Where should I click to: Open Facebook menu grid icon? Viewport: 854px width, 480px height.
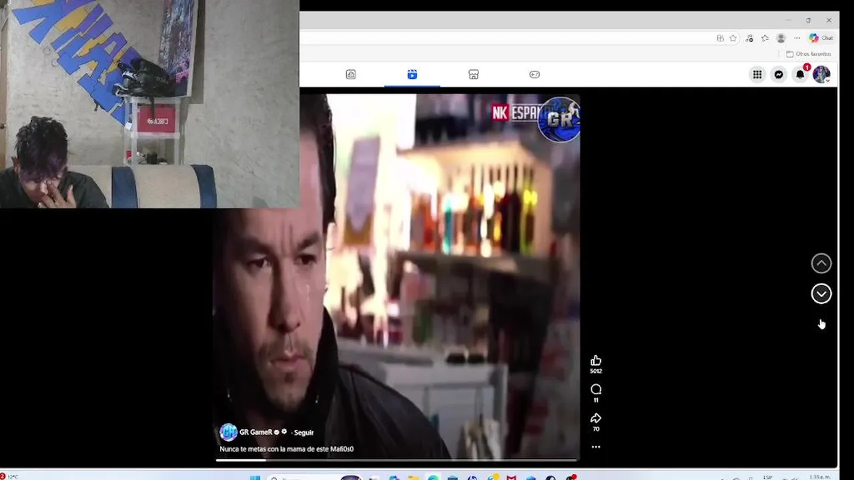click(x=757, y=75)
